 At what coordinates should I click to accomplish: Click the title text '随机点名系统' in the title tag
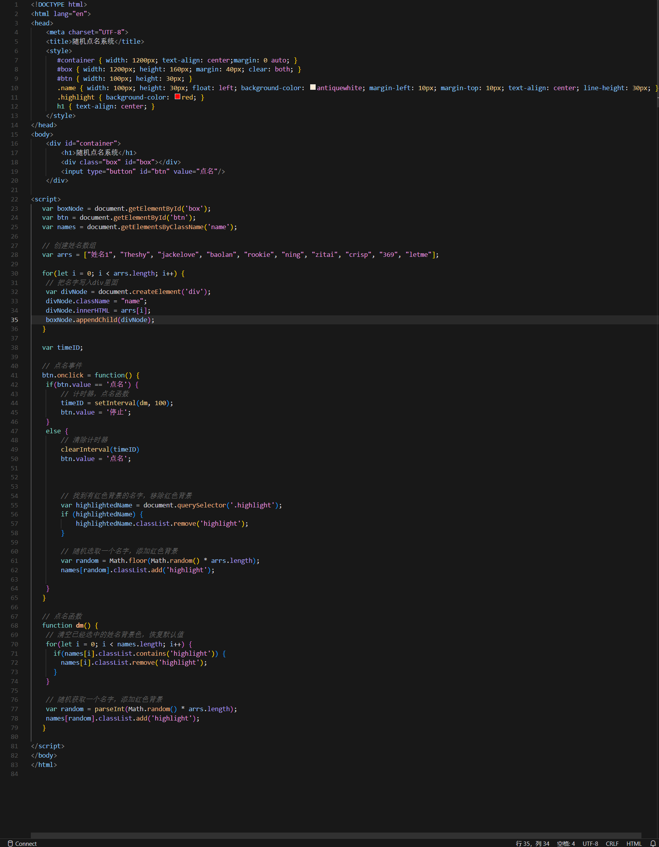(93, 41)
